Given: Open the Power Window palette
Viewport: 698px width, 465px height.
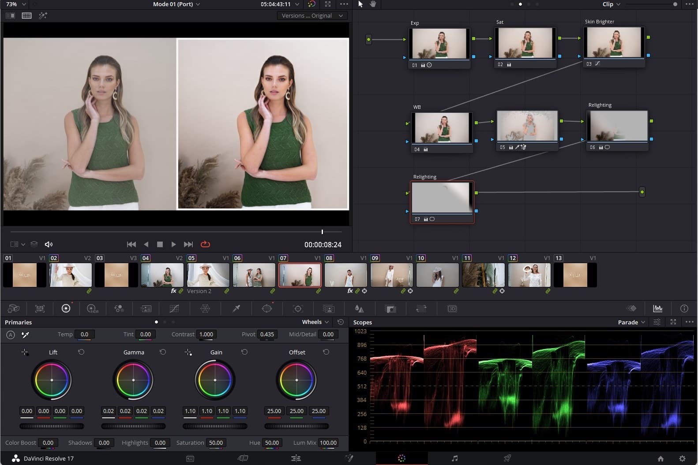Looking at the screenshot, I should coord(267,309).
